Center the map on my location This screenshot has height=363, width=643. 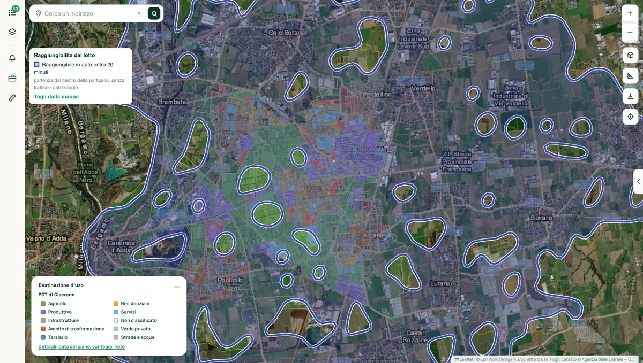point(630,117)
